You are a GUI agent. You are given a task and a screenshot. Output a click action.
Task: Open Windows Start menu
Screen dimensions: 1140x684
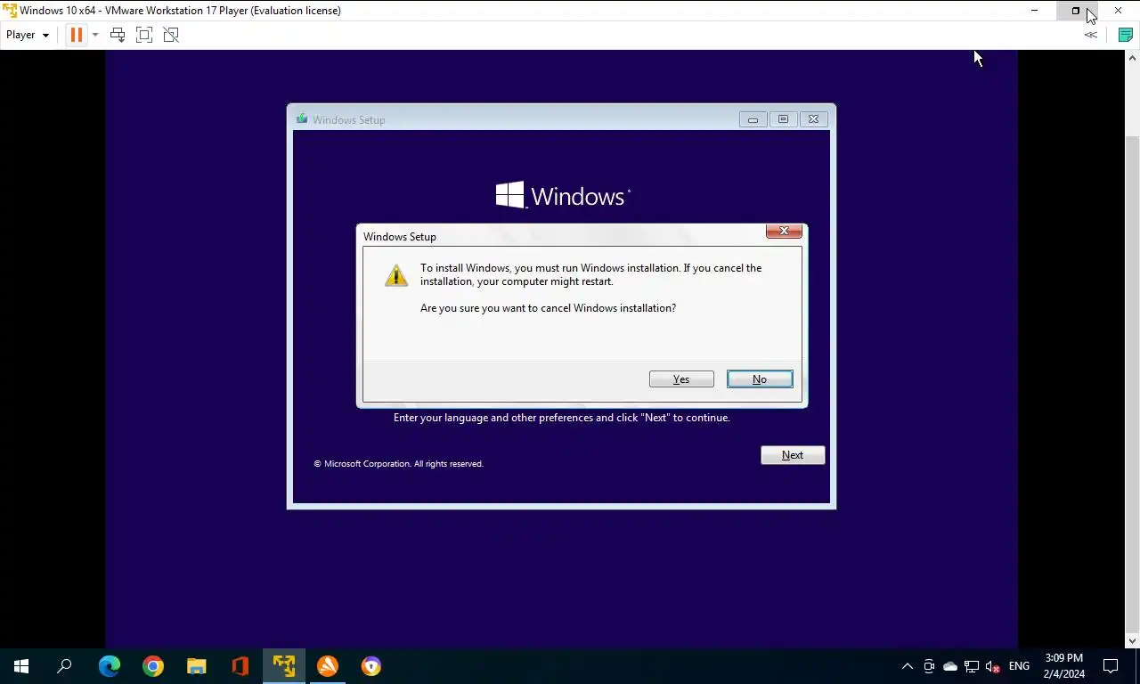click(x=21, y=666)
